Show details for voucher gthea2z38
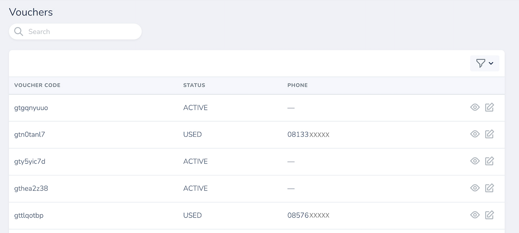Screen dimensions: 519x233 [x=475, y=188]
